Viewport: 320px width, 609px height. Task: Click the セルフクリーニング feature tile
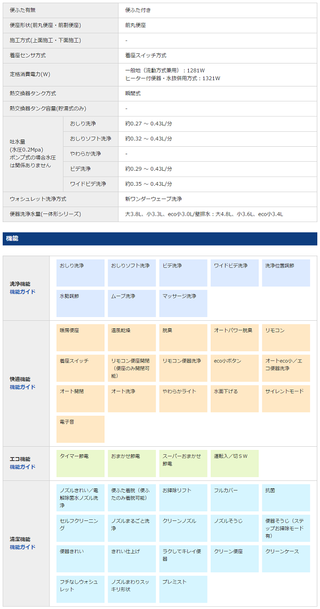pyautogui.click(x=81, y=528)
